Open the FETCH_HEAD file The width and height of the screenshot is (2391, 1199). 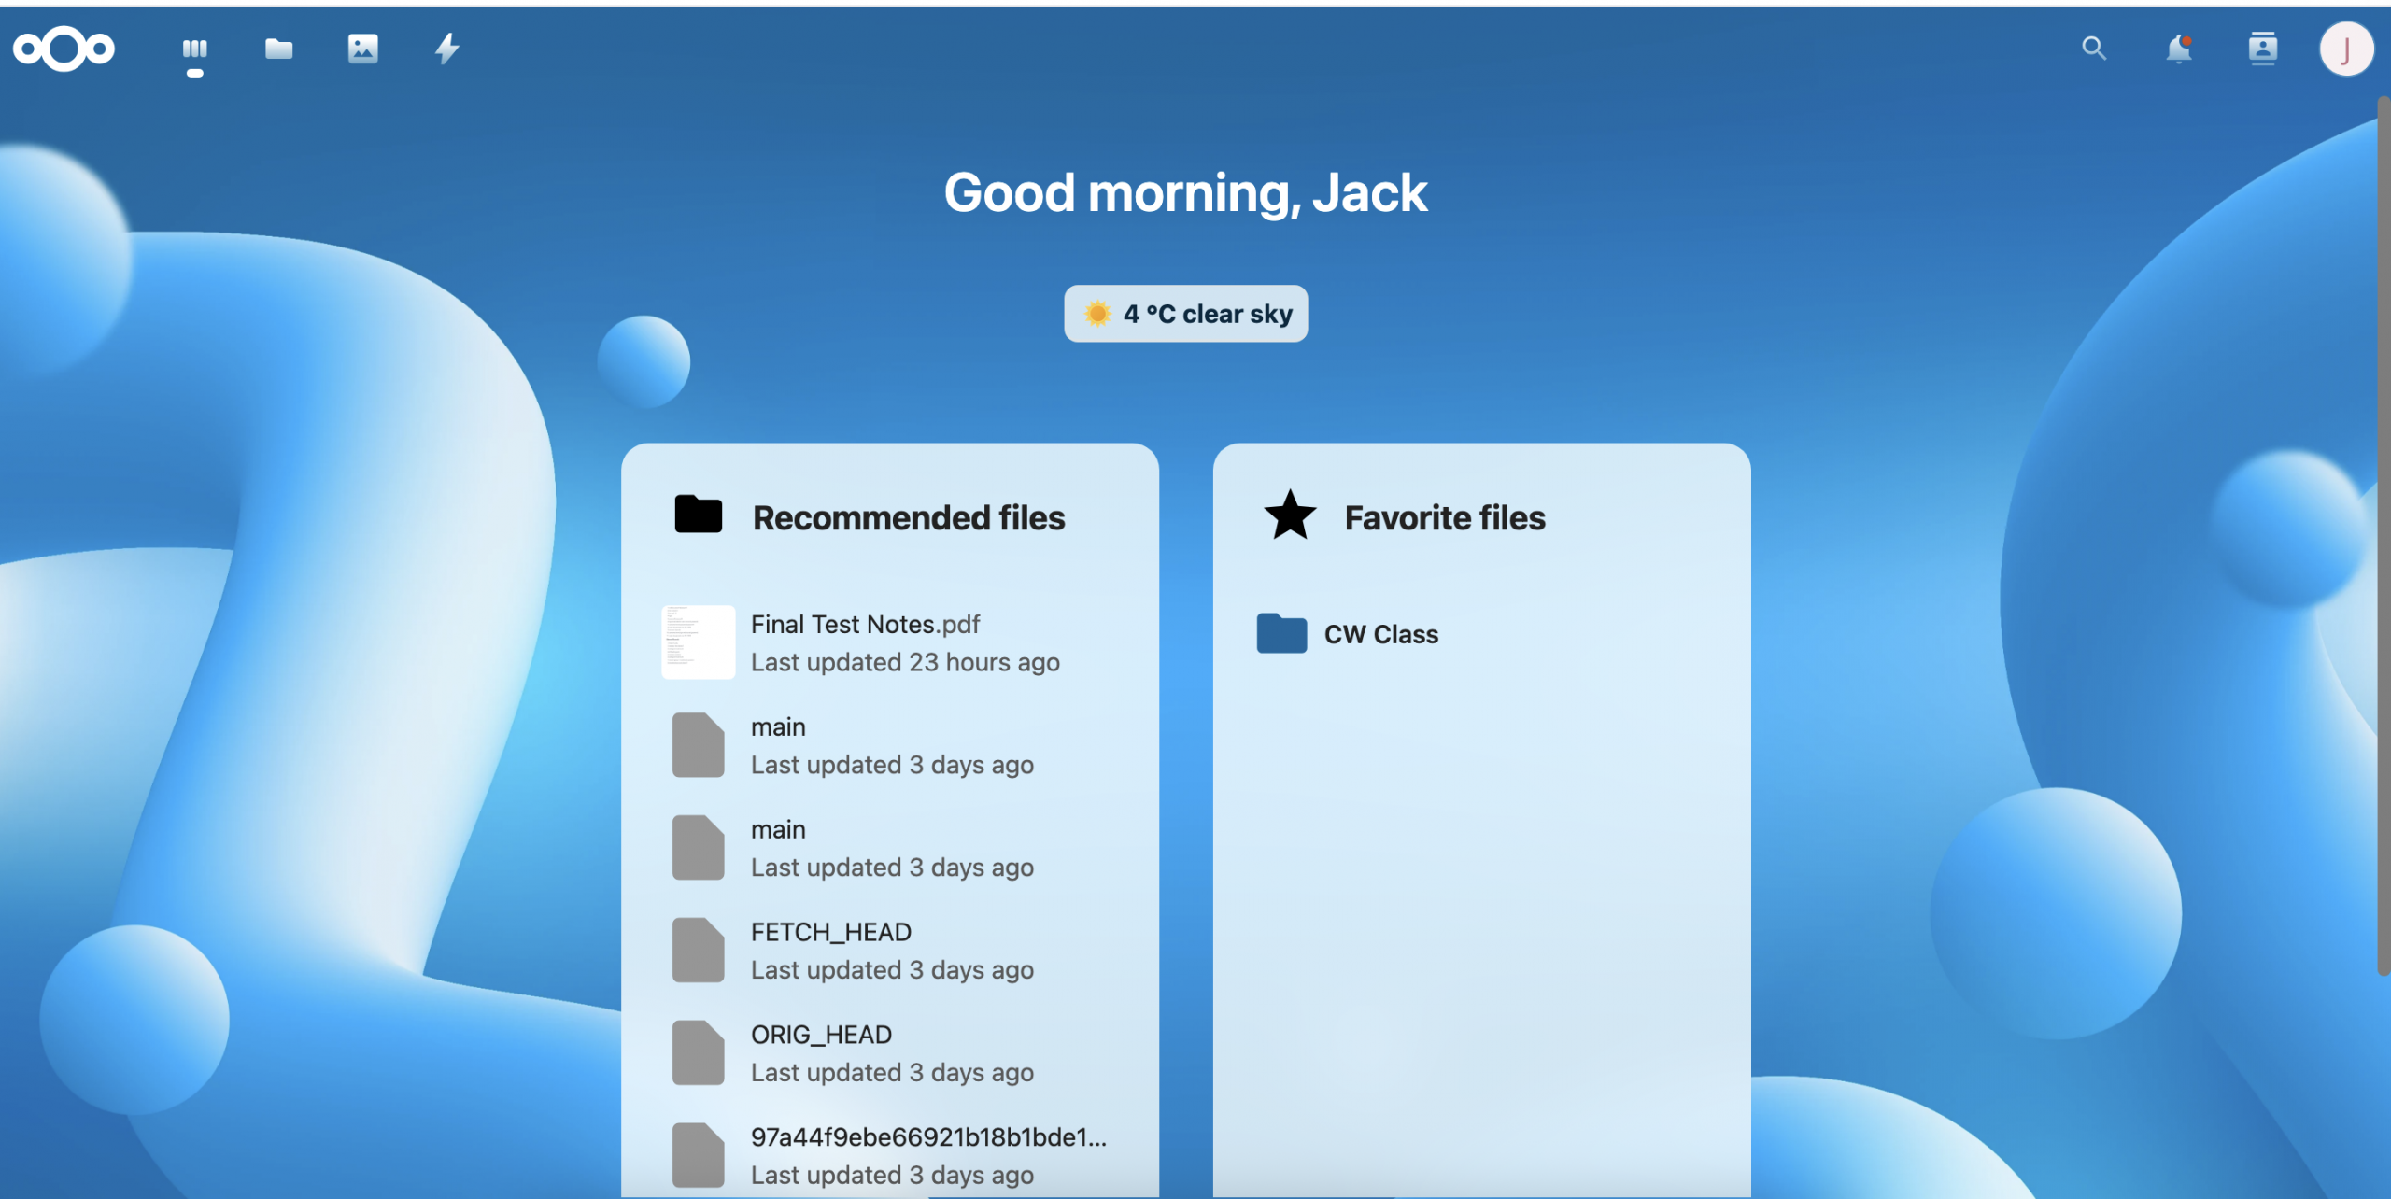[890, 951]
